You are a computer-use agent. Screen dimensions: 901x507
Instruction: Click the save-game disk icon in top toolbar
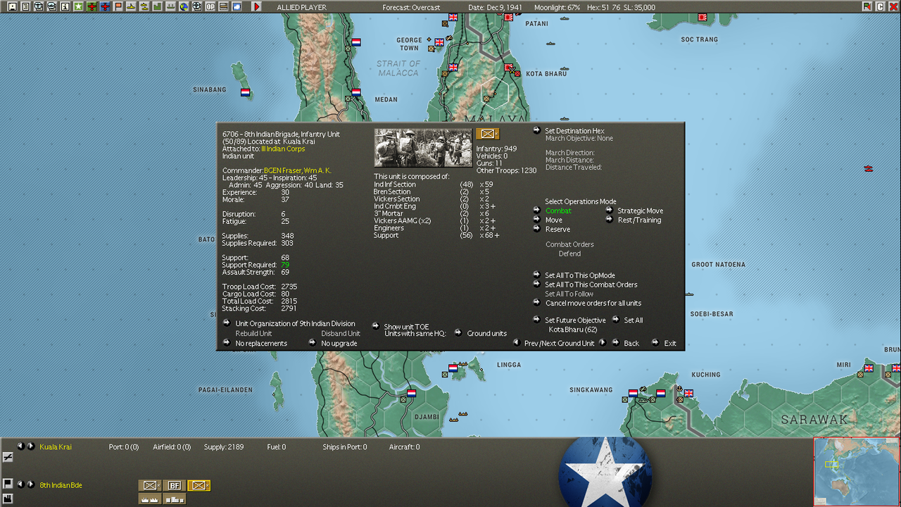pos(12,6)
